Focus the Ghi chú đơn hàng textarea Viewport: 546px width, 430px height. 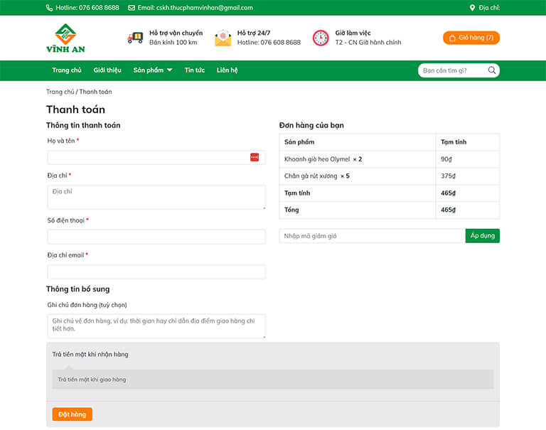click(x=156, y=326)
